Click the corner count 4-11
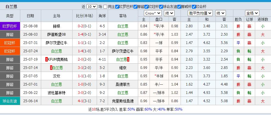 [x=102, y=59]
